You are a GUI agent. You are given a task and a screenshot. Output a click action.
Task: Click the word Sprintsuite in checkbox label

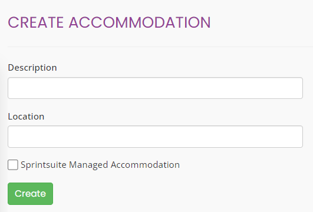[x=44, y=165]
